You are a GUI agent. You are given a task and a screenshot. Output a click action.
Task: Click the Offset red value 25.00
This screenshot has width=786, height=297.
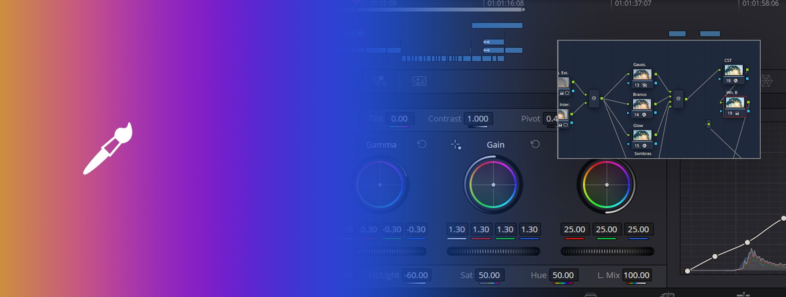coord(575,229)
